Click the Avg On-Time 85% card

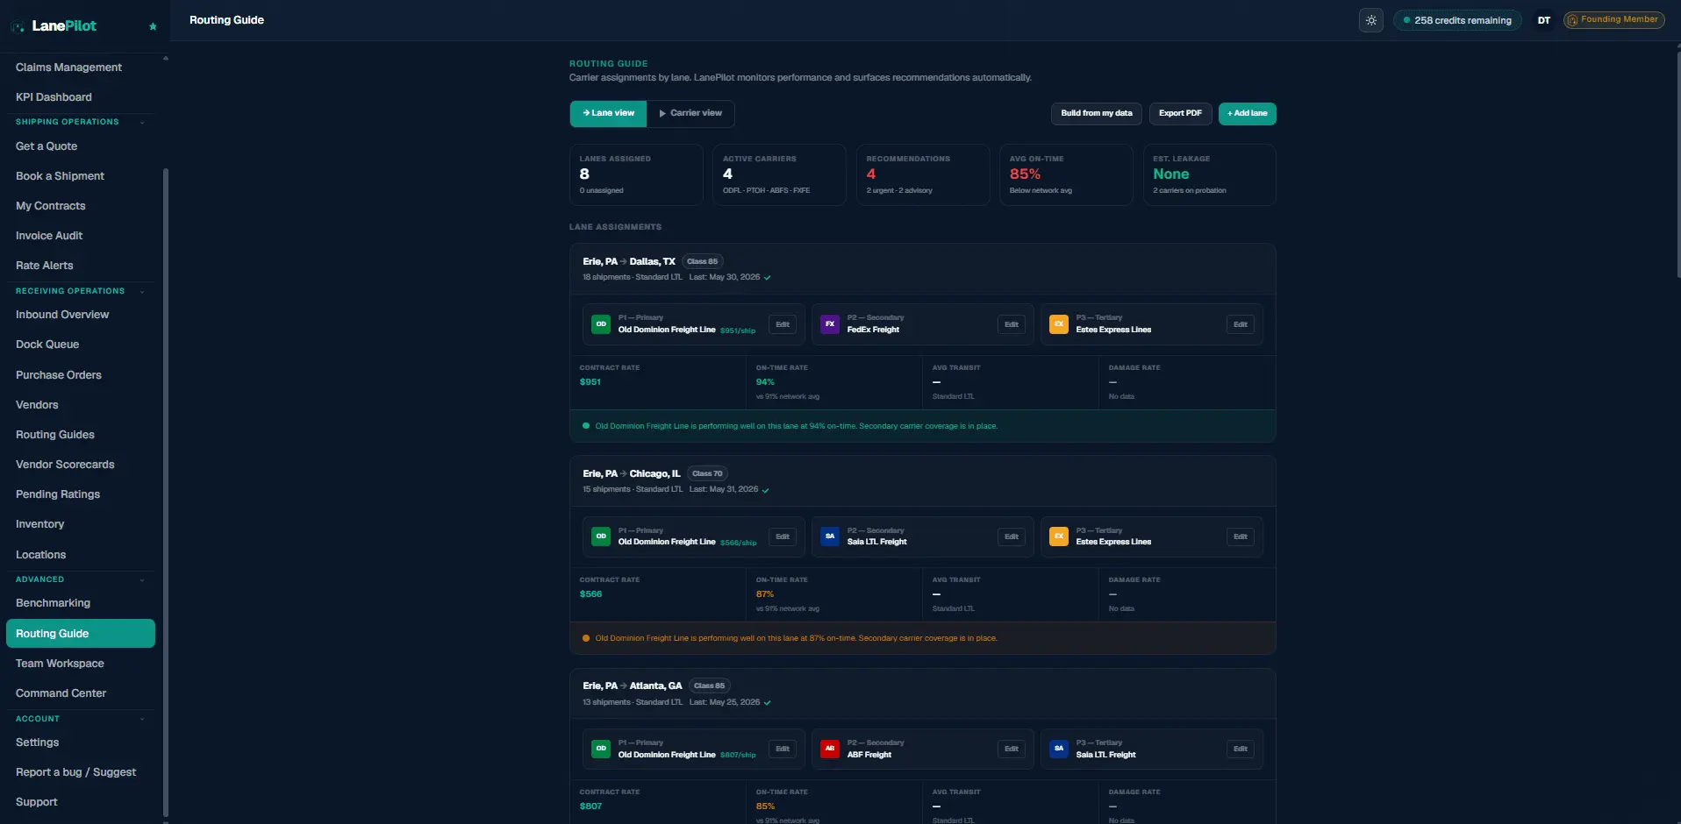tap(1066, 175)
